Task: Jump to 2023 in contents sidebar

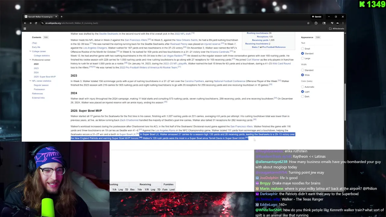Action: coord(36,68)
